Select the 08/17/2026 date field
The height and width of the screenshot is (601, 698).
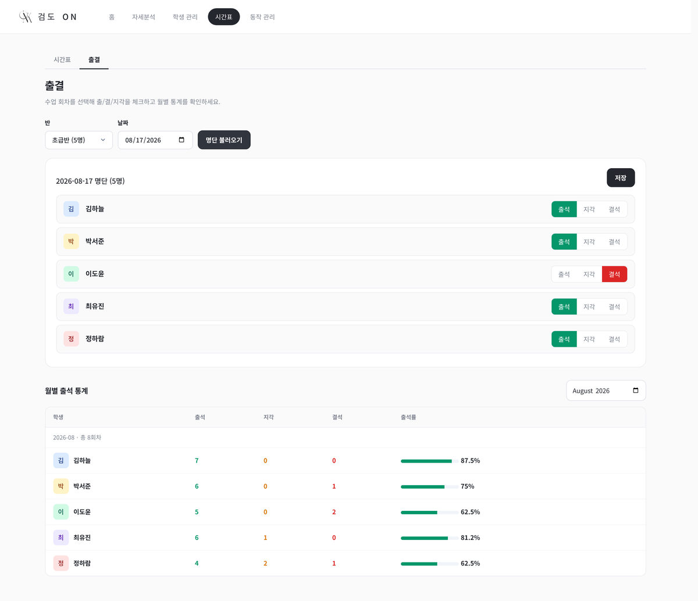coord(155,140)
